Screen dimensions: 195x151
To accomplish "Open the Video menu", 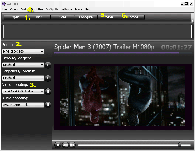I will pos(14,9).
